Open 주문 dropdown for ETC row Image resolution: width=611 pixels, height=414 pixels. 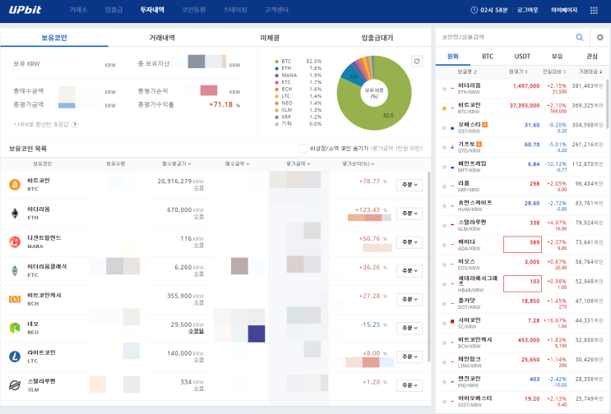pyautogui.click(x=410, y=271)
